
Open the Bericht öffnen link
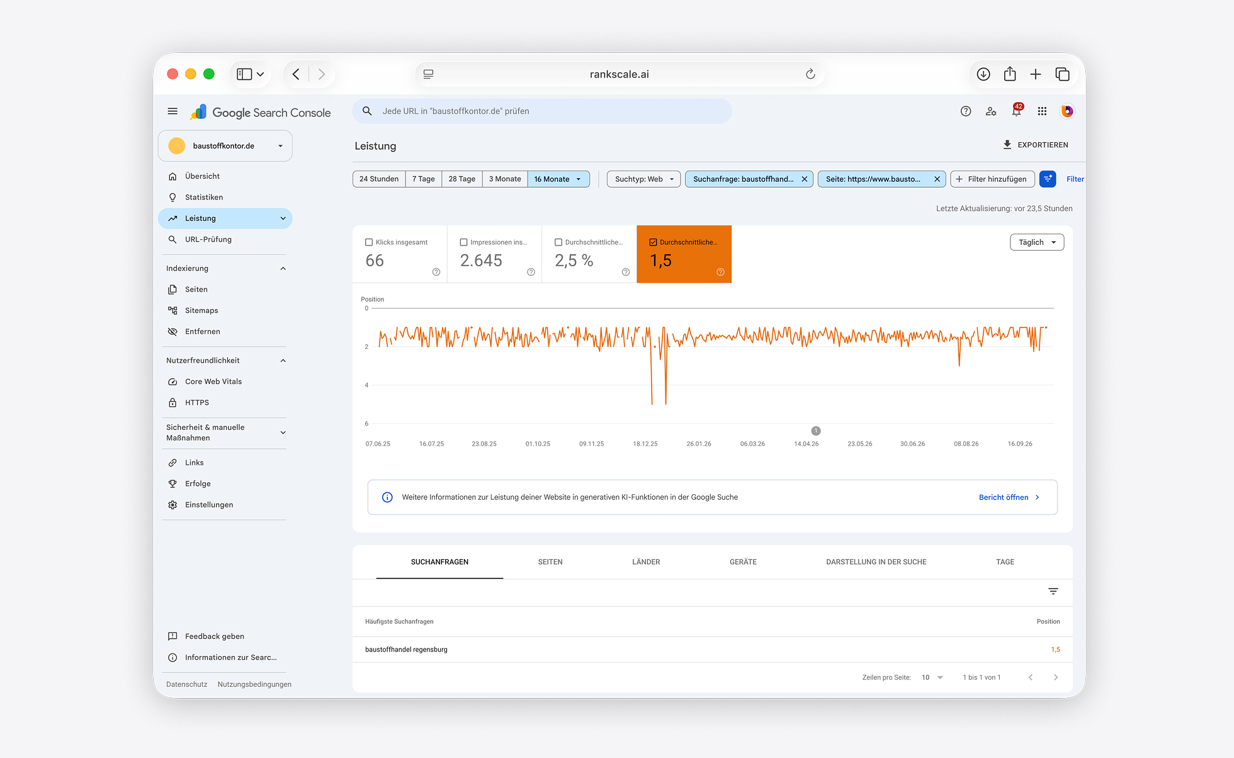click(x=1009, y=497)
